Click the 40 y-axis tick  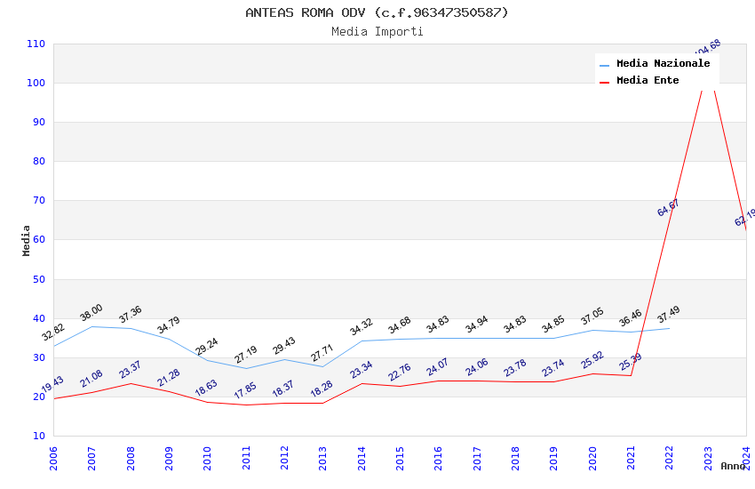point(39,318)
